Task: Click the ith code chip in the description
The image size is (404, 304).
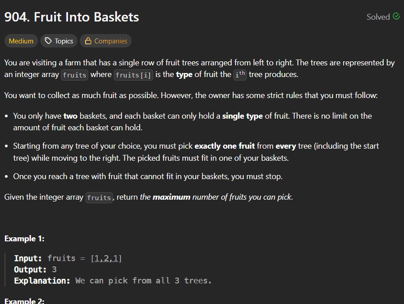Action: point(239,75)
